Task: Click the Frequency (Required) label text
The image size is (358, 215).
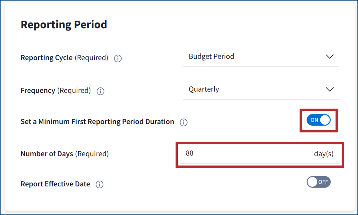Action: tap(55, 91)
